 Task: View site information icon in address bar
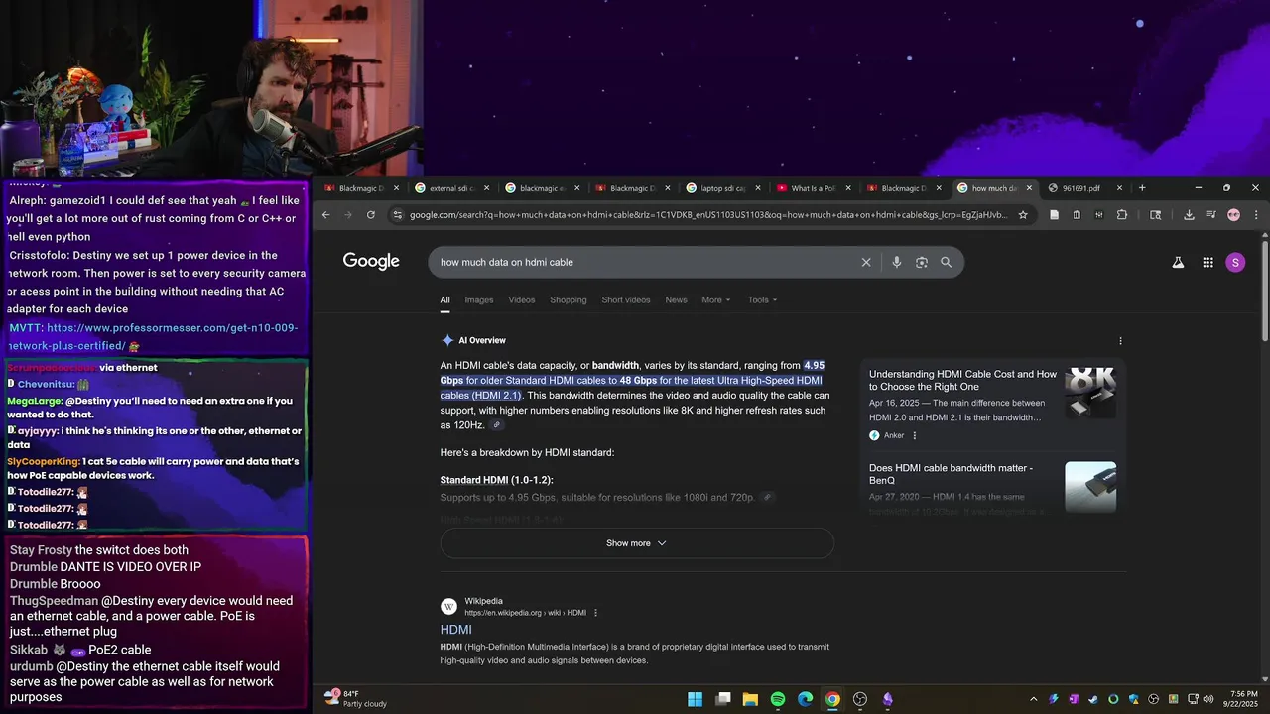[x=398, y=214]
